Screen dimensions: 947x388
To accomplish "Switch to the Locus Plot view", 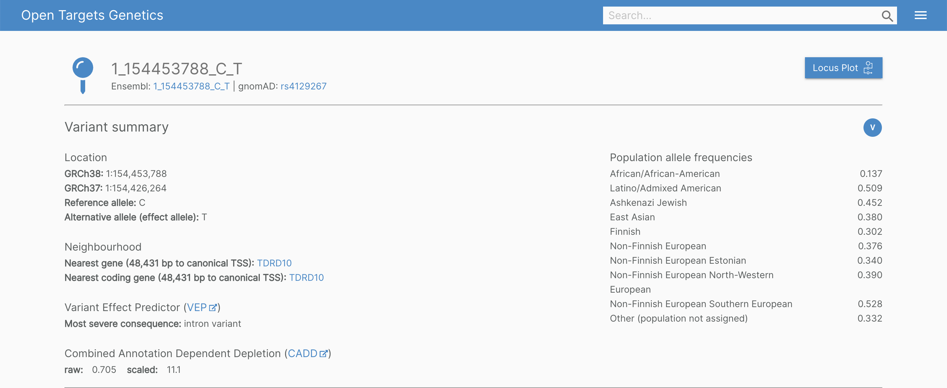I will 843,68.
